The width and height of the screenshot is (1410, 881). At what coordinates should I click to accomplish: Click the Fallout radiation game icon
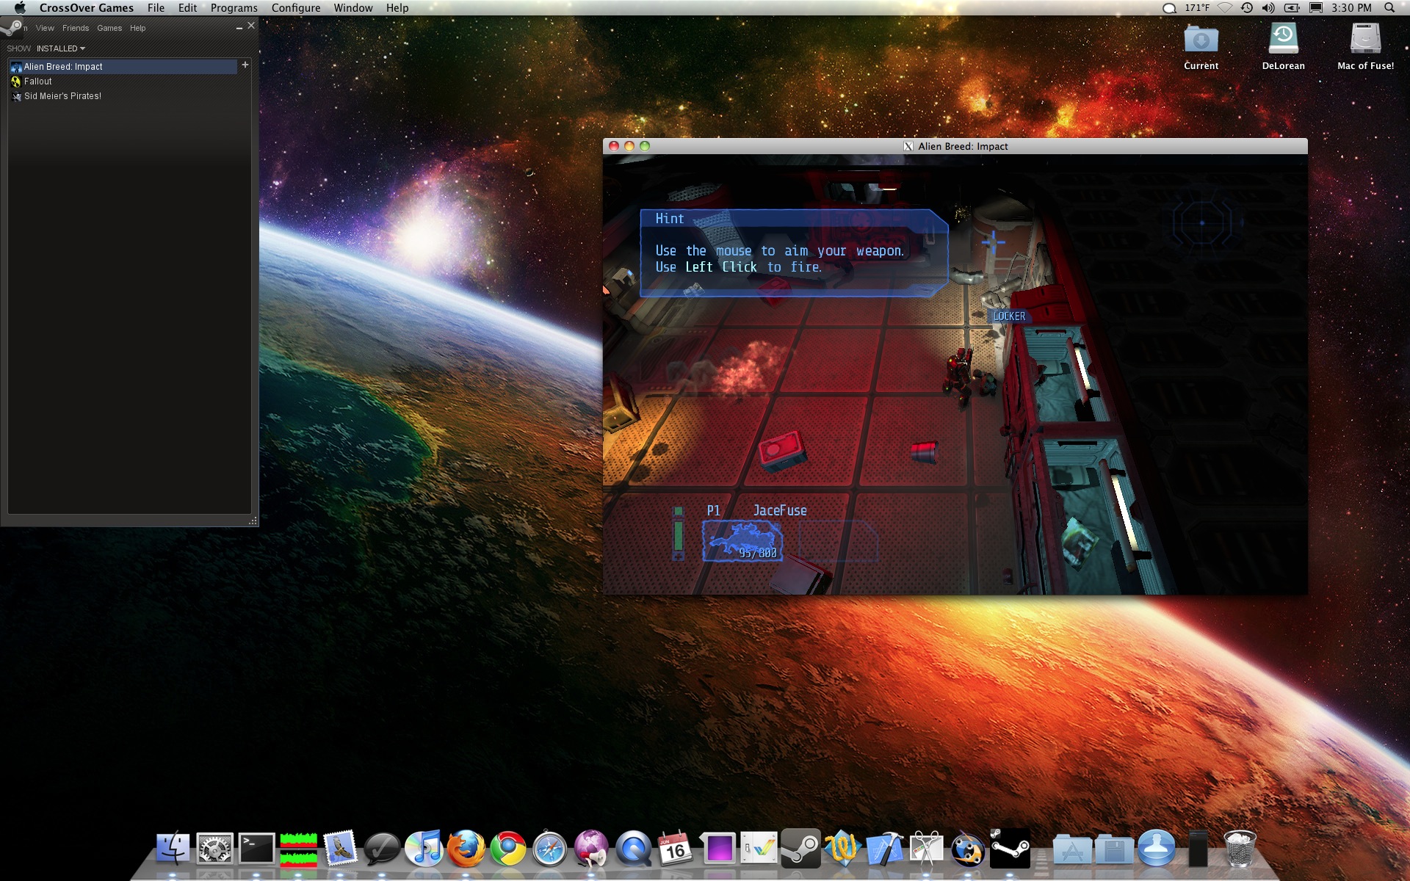click(16, 81)
